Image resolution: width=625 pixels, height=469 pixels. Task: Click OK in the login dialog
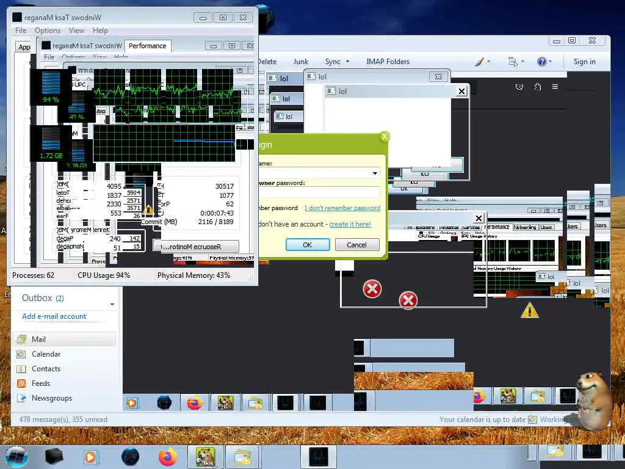point(308,245)
